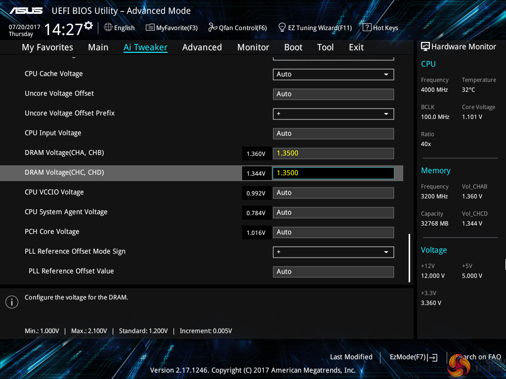Open the Tool tab
Image resolution: width=506 pixels, height=379 pixels.
[x=325, y=47]
